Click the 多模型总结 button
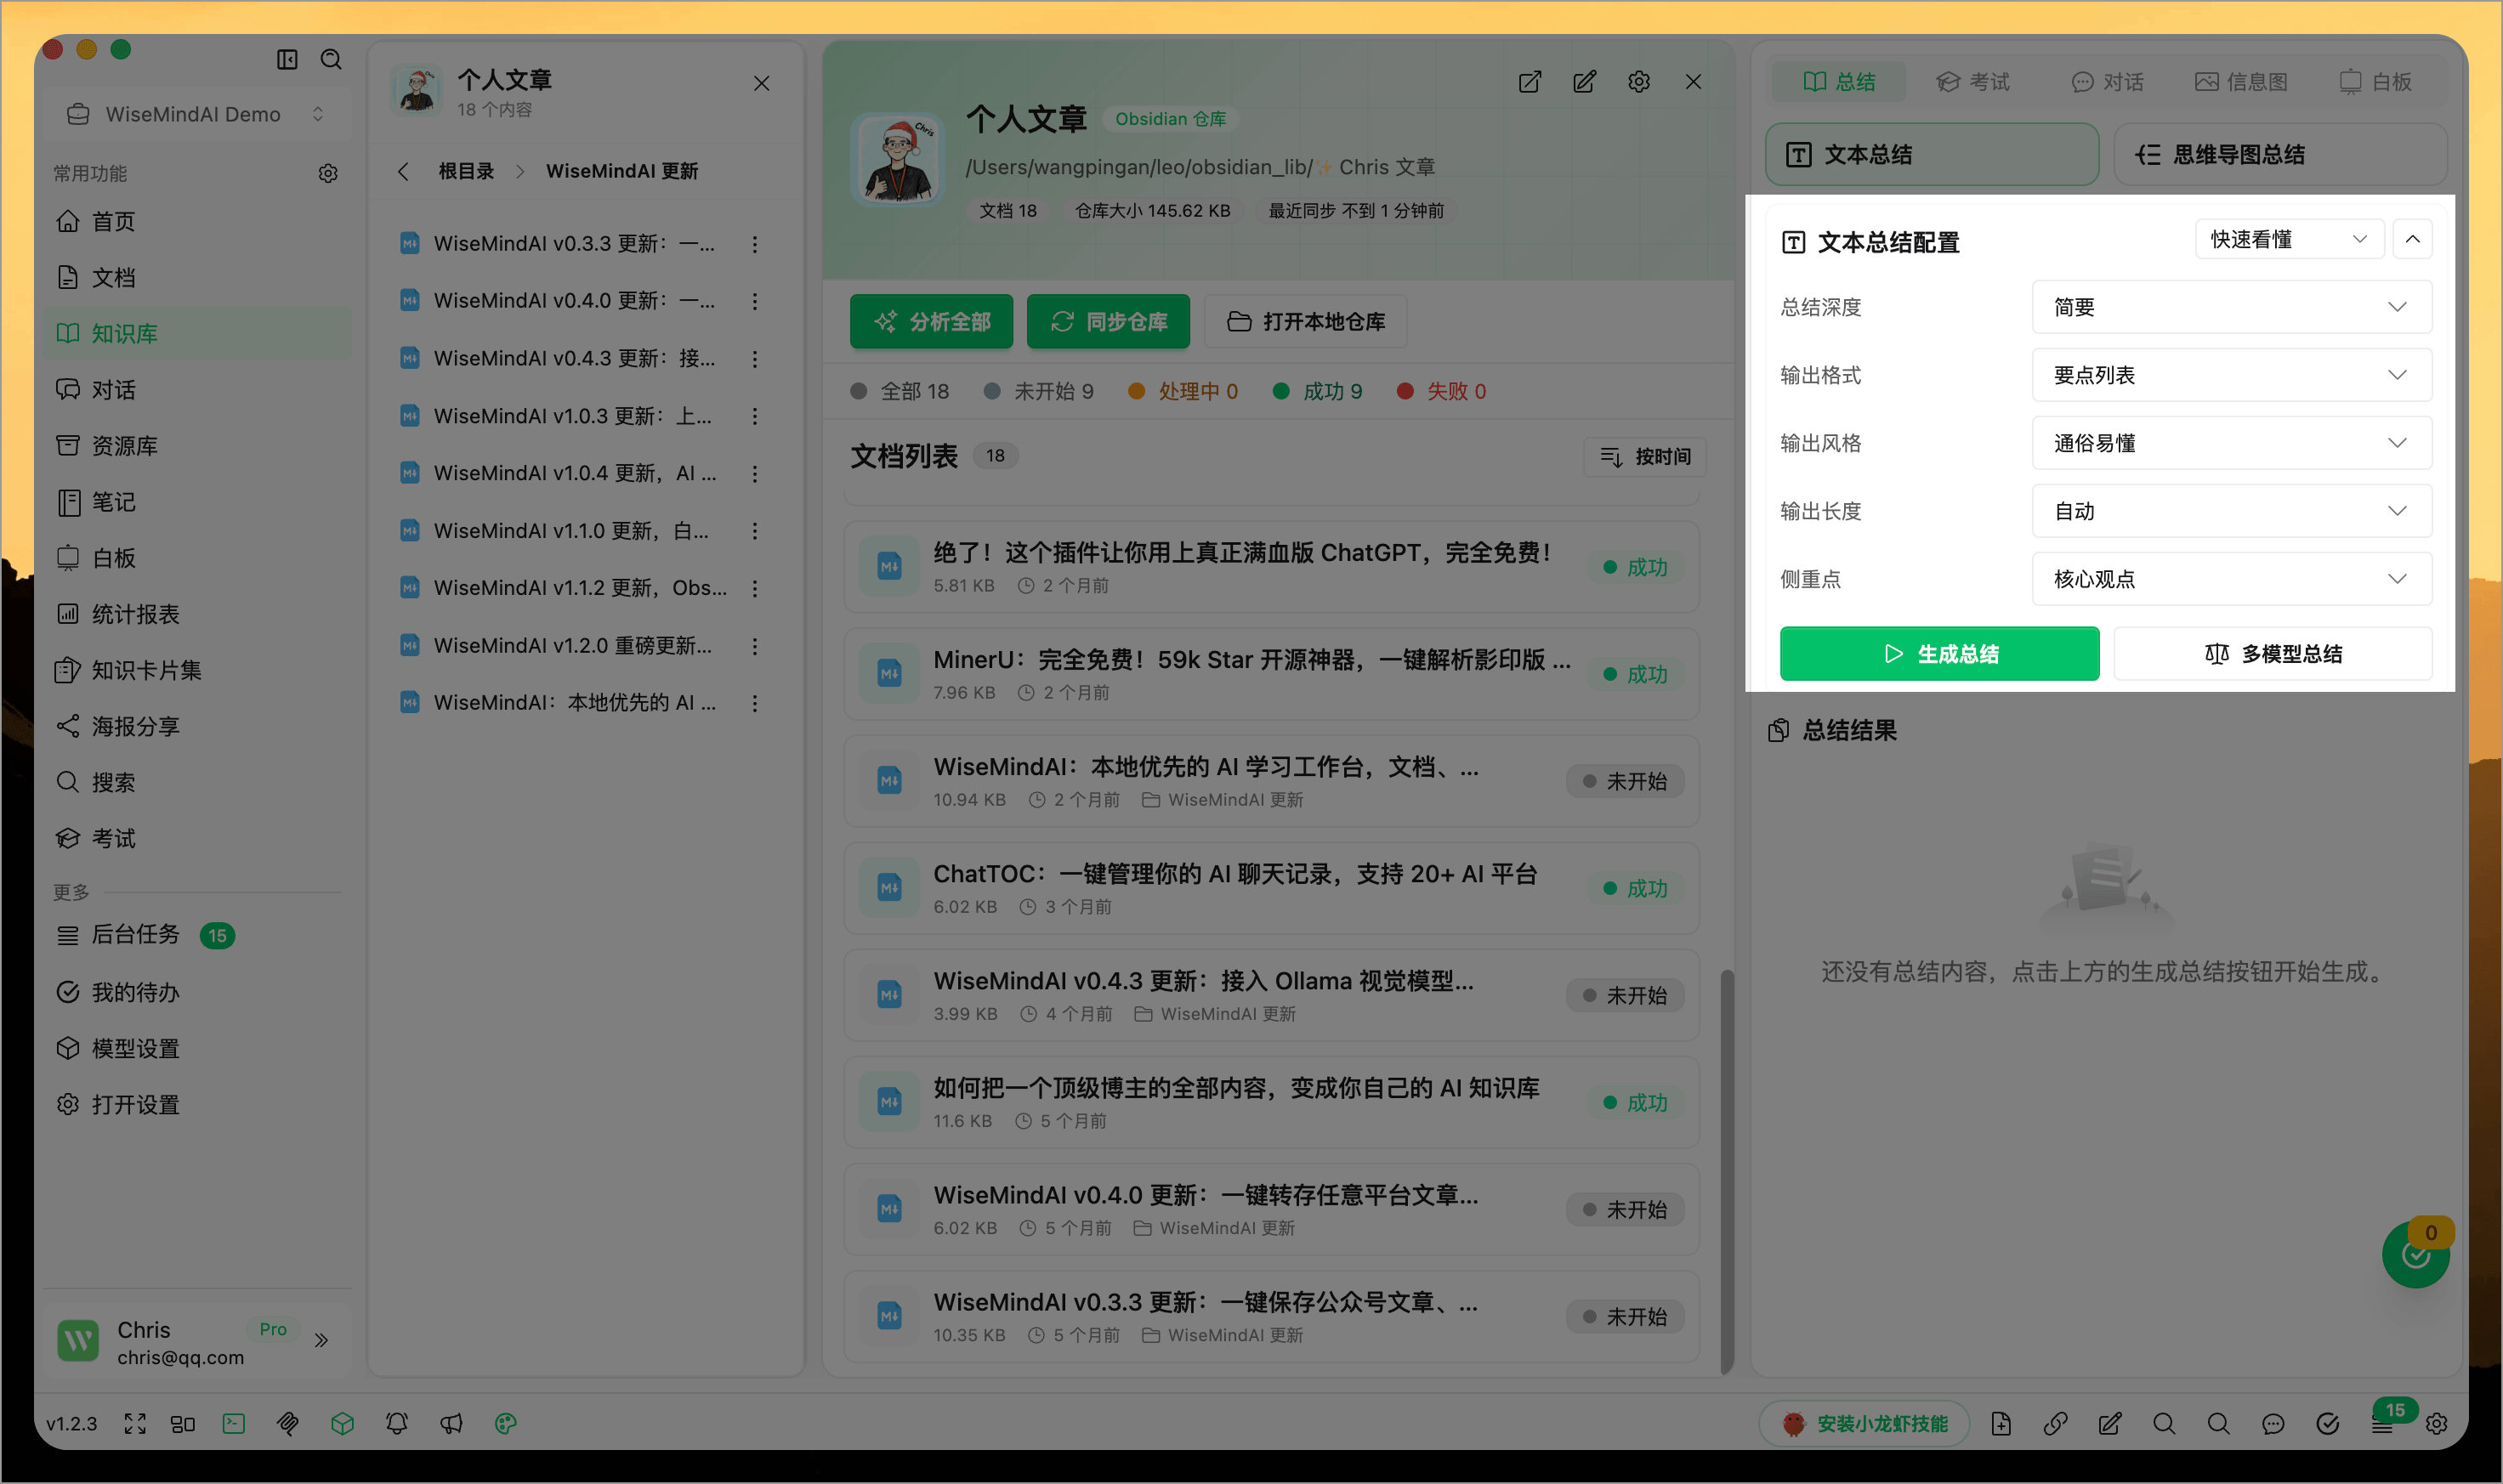The width and height of the screenshot is (2503, 1484). point(2273,654)
